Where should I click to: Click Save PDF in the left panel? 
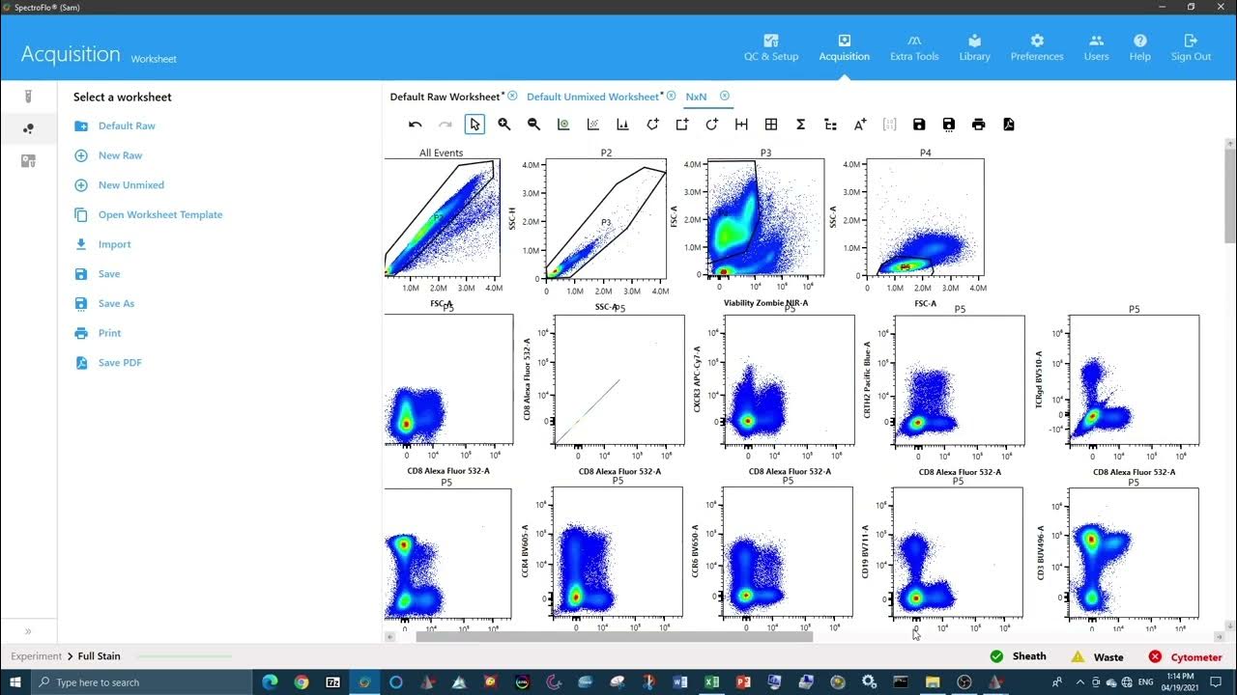click(x=120, y=363)
